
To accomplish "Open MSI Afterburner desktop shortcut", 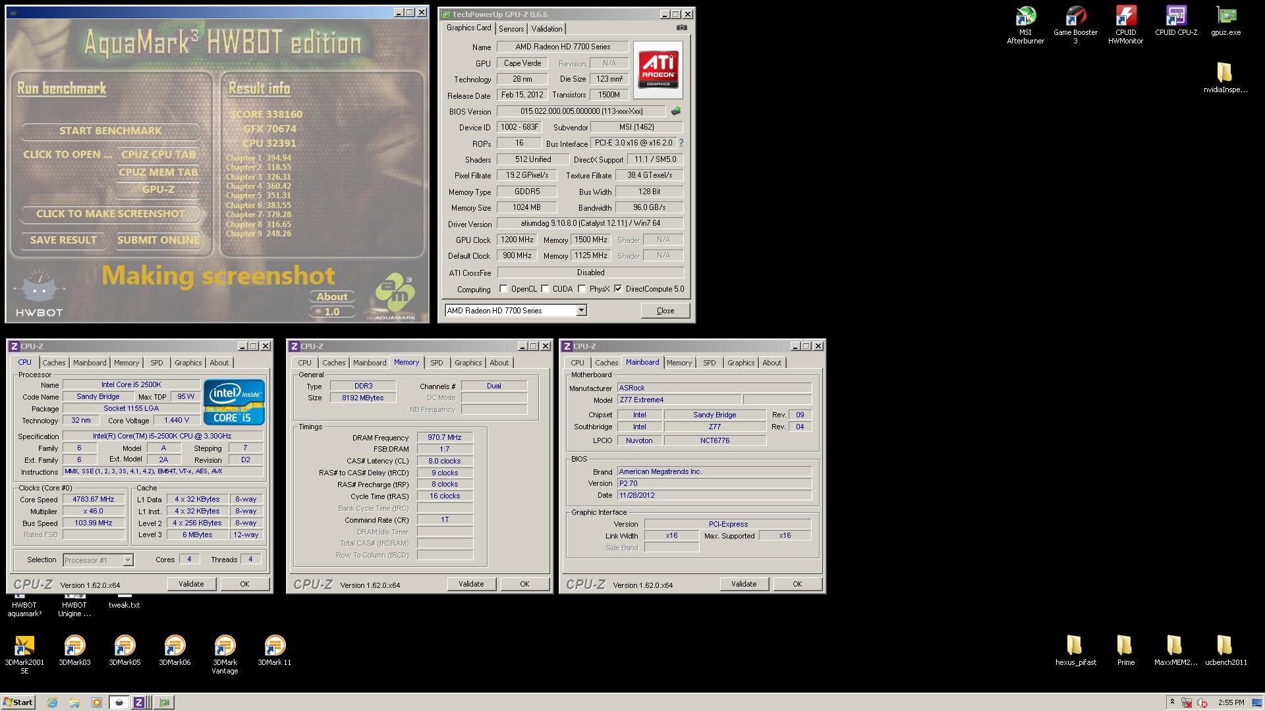I will point(1025,25).
